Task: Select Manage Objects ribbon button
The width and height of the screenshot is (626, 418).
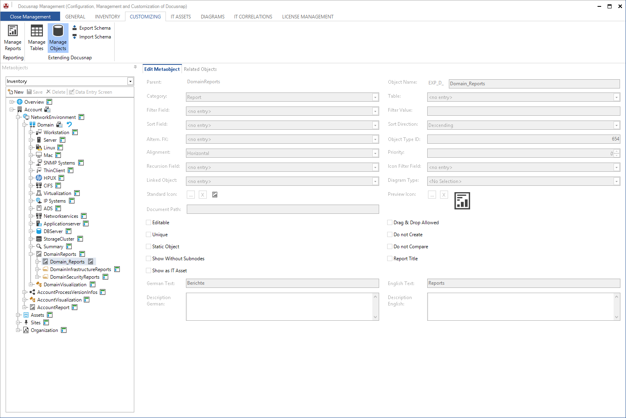Action: click(x=58, y=38)
